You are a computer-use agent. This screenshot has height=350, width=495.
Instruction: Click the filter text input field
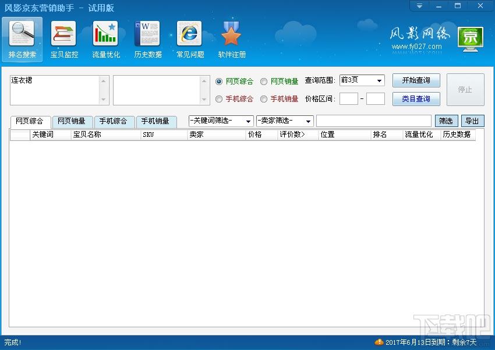374,121
